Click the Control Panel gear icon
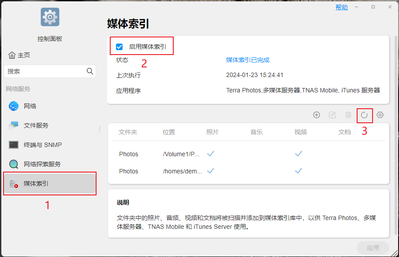The image size is (399, 257). [50, 17]
